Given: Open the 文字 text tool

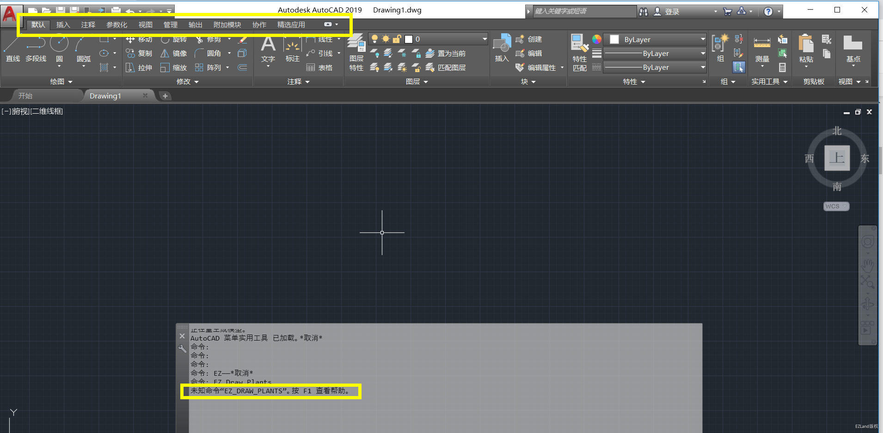Looking at the screenshot, I should [x=268, y=50].
